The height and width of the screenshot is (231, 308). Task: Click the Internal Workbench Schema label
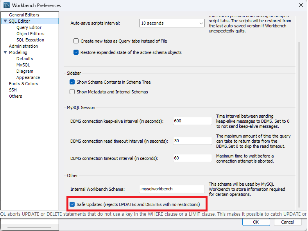point(98,189)
